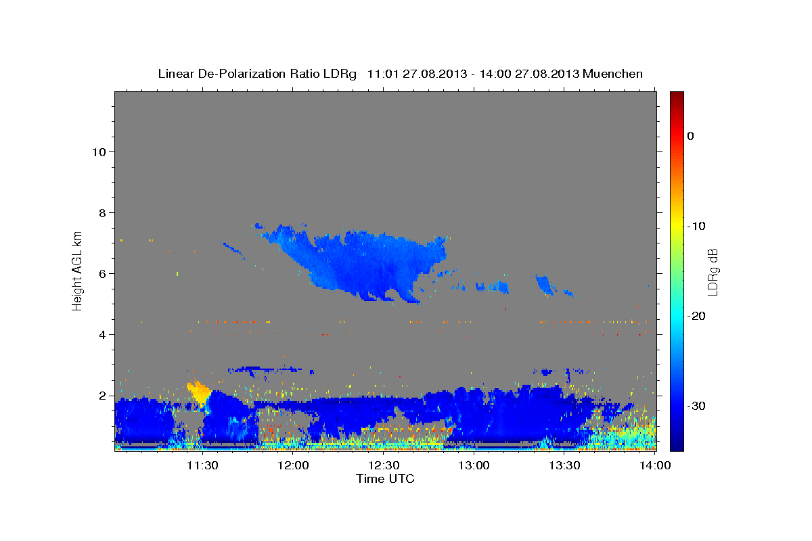Click the height tick label 4
This screenshot has height=541, width=812.
pos(103,335)
